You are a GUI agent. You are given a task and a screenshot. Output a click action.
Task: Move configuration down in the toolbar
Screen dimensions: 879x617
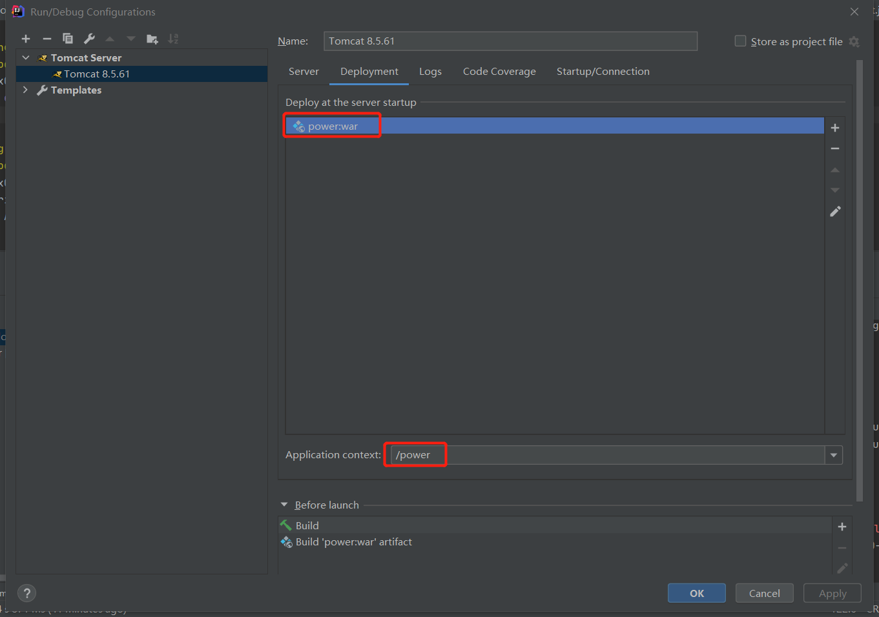pos(131,39)
